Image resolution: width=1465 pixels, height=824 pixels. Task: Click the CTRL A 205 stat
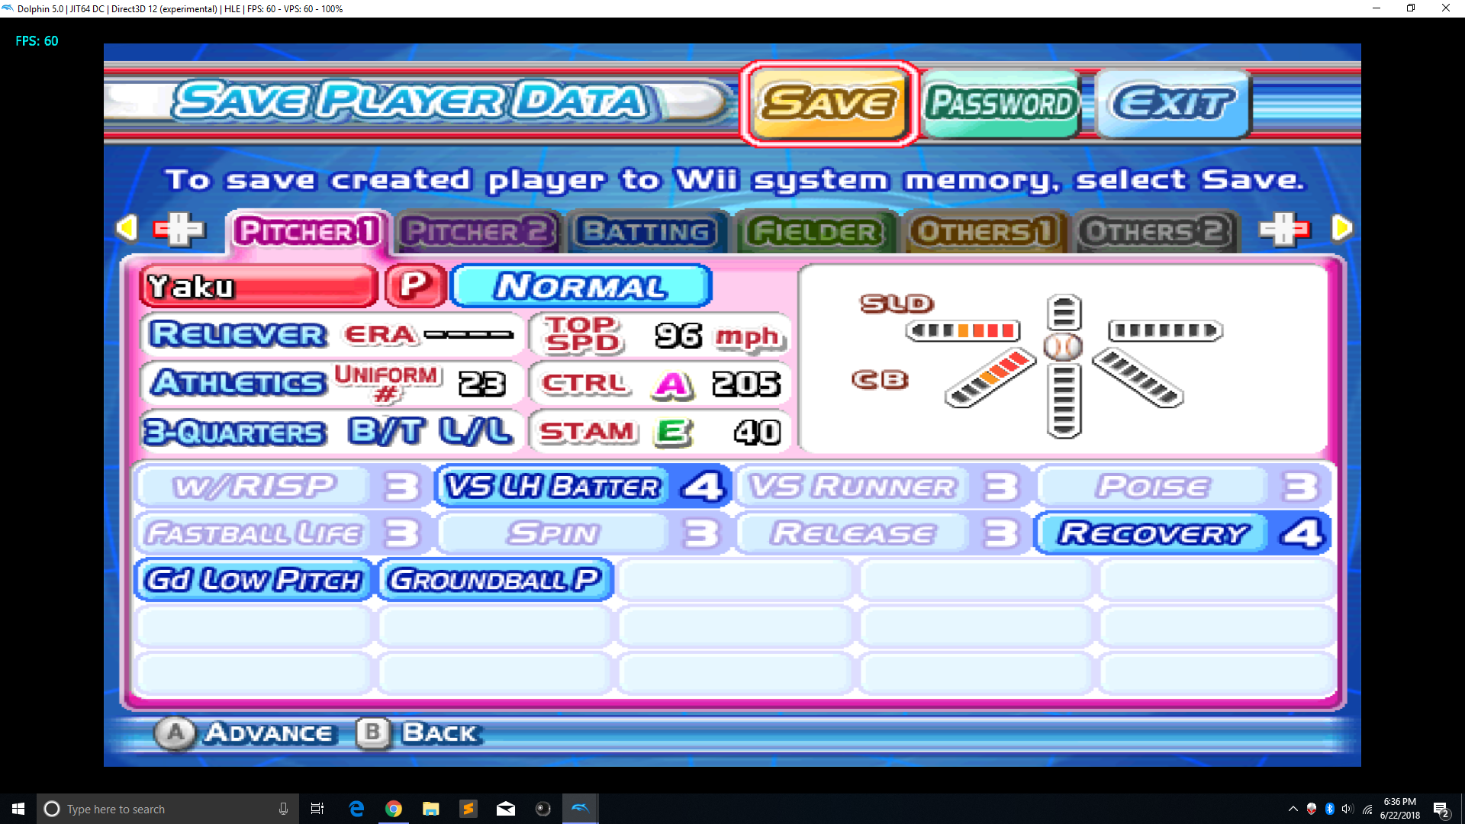(x=661, y=384)
